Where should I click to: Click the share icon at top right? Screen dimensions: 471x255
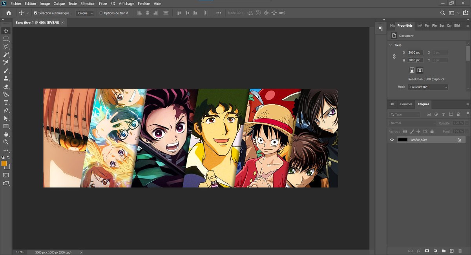pyautogui.click(x=466, y=13)
